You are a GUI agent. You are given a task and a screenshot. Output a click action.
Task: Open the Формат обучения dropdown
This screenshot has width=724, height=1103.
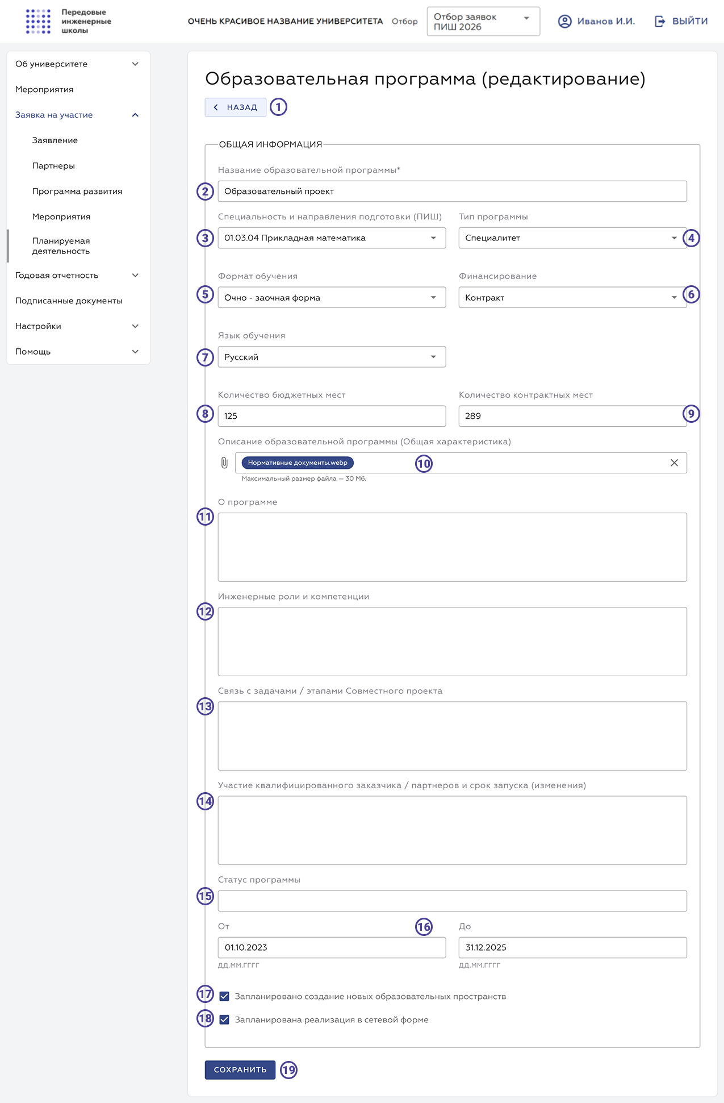pos(332,297)
